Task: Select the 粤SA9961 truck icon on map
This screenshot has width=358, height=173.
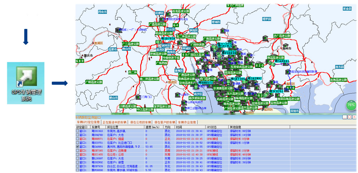Action: tap(273, 64)
